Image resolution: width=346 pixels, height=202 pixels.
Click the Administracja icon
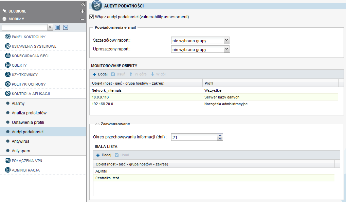coord(8,170)
